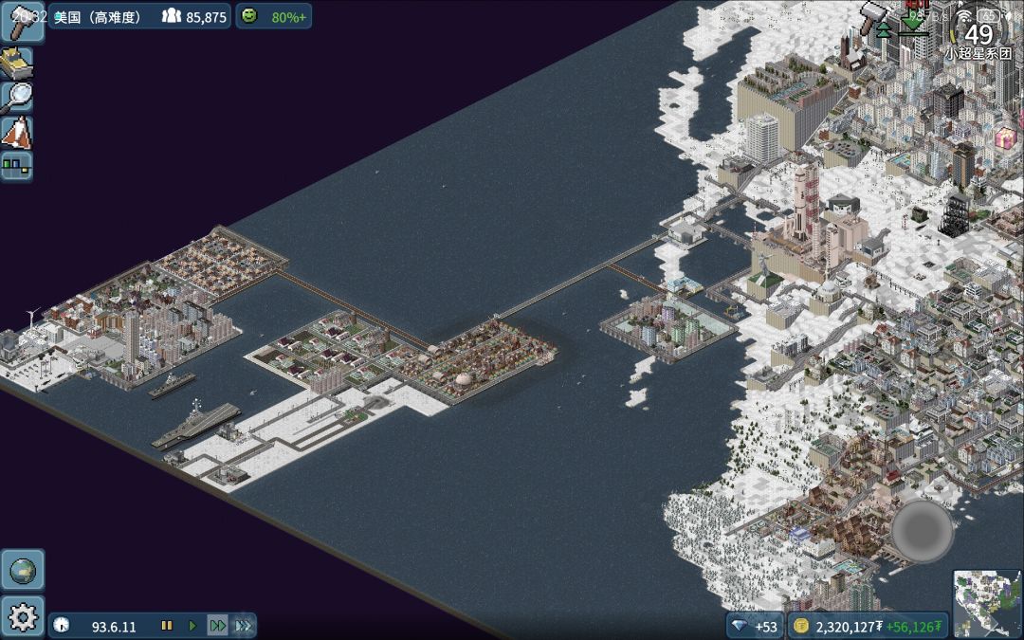Set game speed to normal play
Viewport: 1024px width, 640px height.
coord(192,626)
